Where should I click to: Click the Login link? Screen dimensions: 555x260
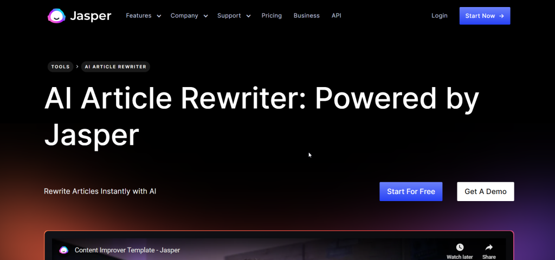(439, 16)
